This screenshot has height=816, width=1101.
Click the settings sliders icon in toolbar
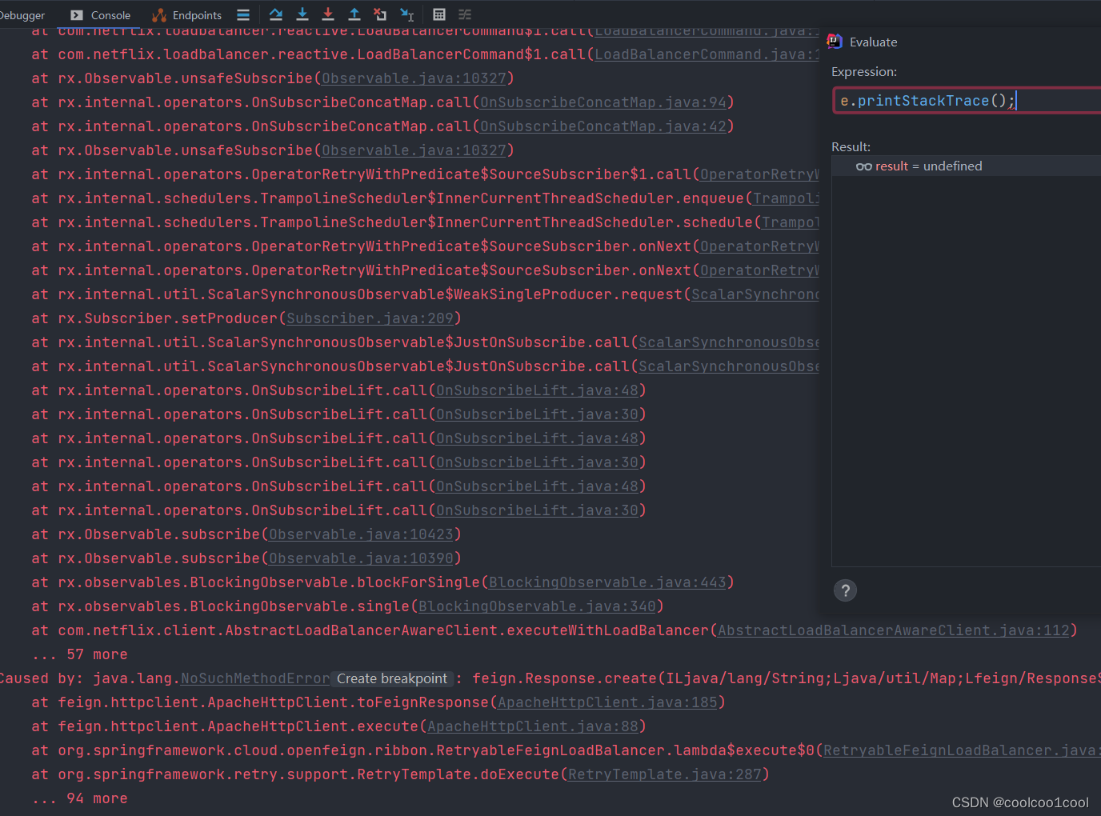[x=464, y=14]
